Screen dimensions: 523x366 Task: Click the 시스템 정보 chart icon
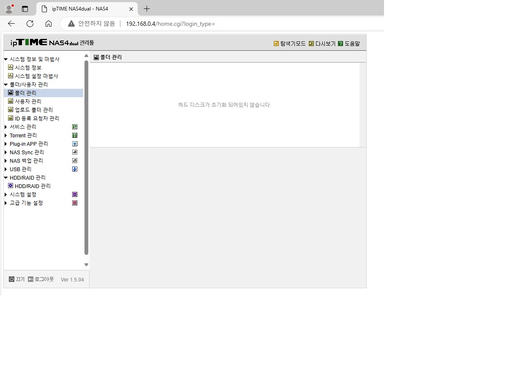pos(11,67)
